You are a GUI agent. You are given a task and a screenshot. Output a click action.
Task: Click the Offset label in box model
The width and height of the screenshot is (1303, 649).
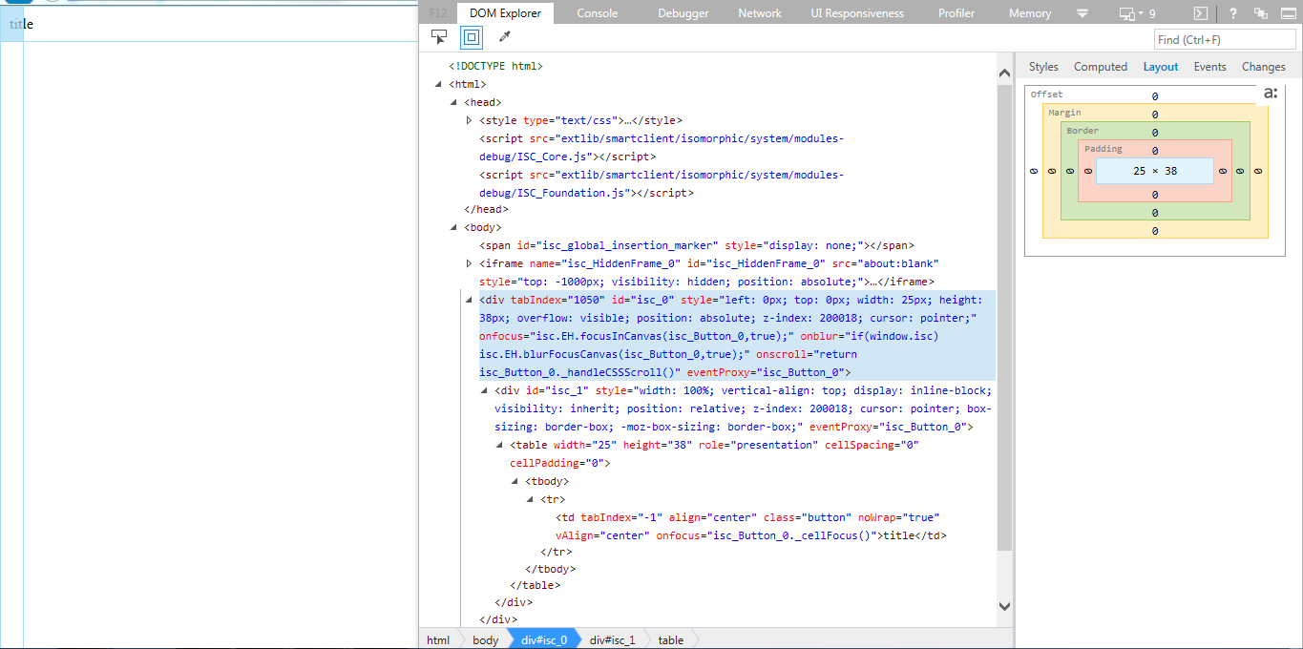pyautogui.click(x=1046, y=94)
